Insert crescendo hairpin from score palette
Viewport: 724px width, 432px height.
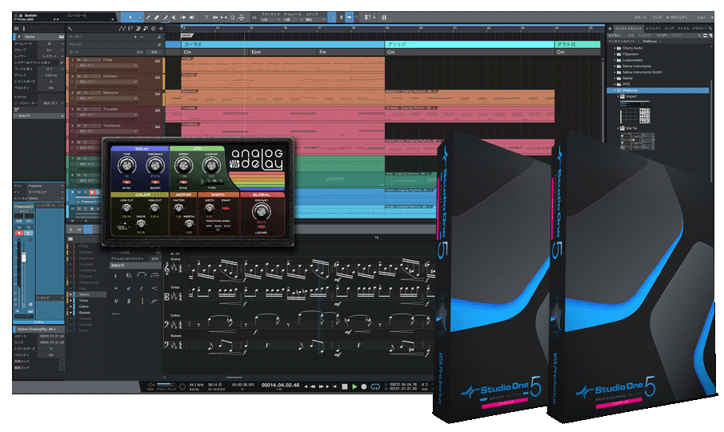tap(154, 289)
